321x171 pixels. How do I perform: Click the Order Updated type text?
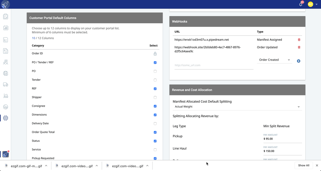coord(267,47)
